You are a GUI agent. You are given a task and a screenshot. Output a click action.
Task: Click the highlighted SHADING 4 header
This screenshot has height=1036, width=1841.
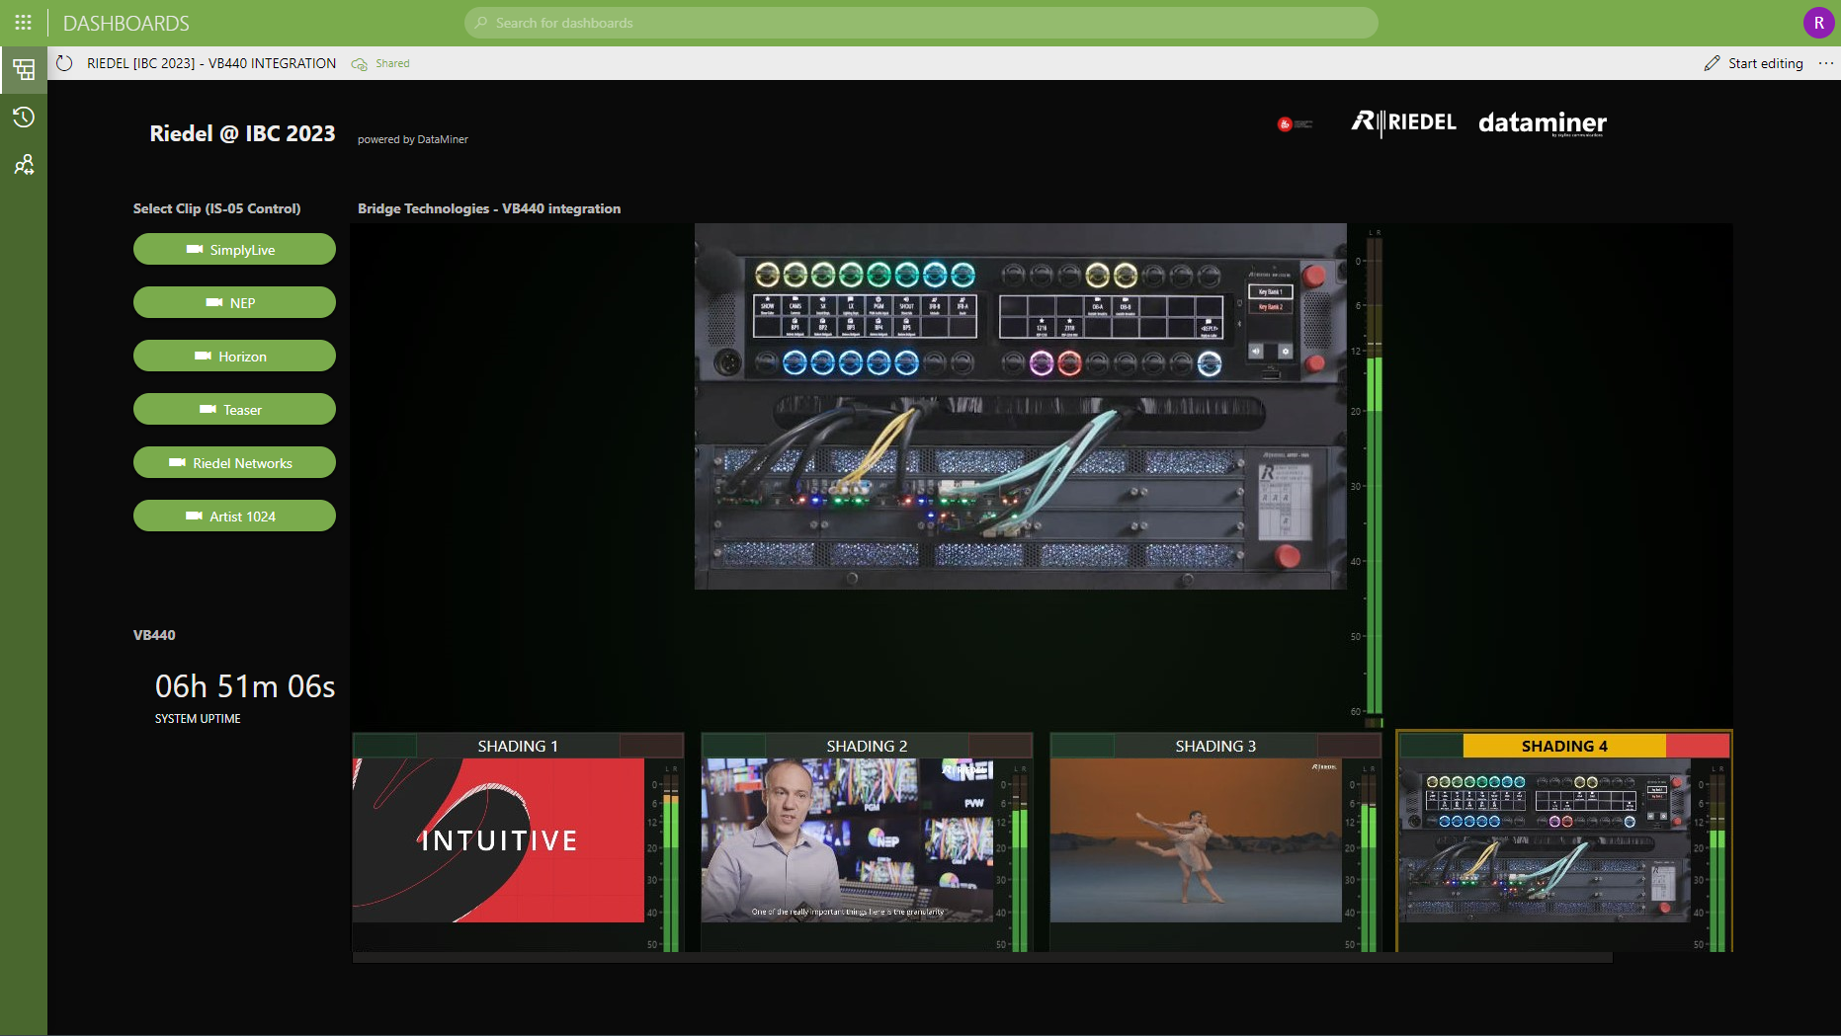(x=1564, y=746)
